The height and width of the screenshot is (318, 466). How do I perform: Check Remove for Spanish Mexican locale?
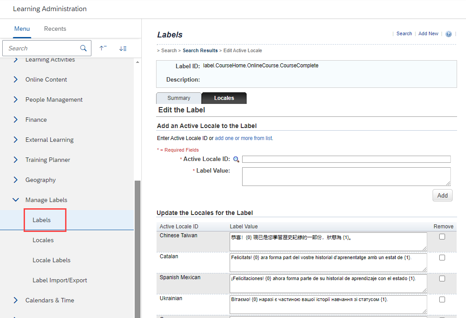point(442,278)
